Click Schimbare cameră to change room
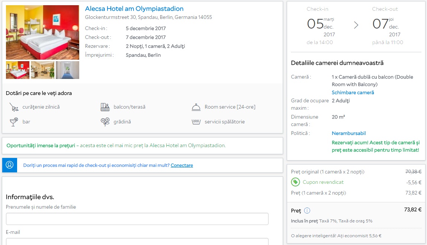The height and width of the screenshot is (245, 427). click(353, 92)
